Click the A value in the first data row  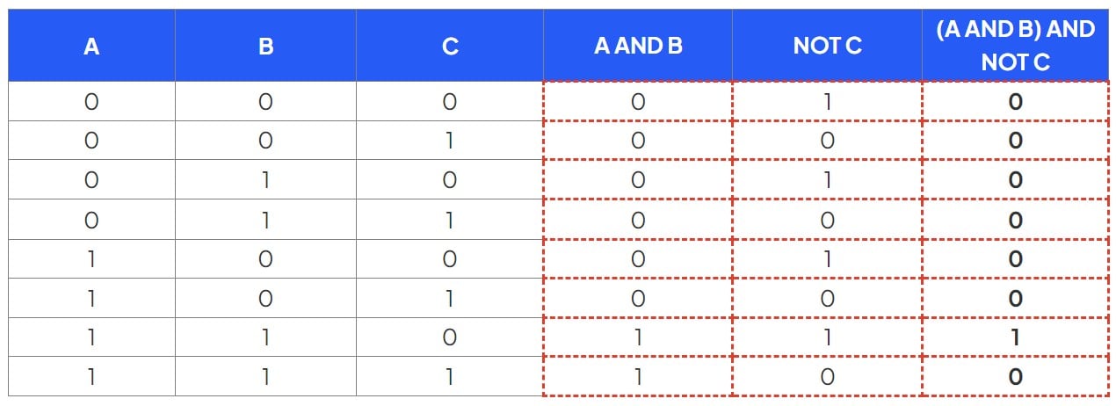pyautogui.click(x=91, y=102)
